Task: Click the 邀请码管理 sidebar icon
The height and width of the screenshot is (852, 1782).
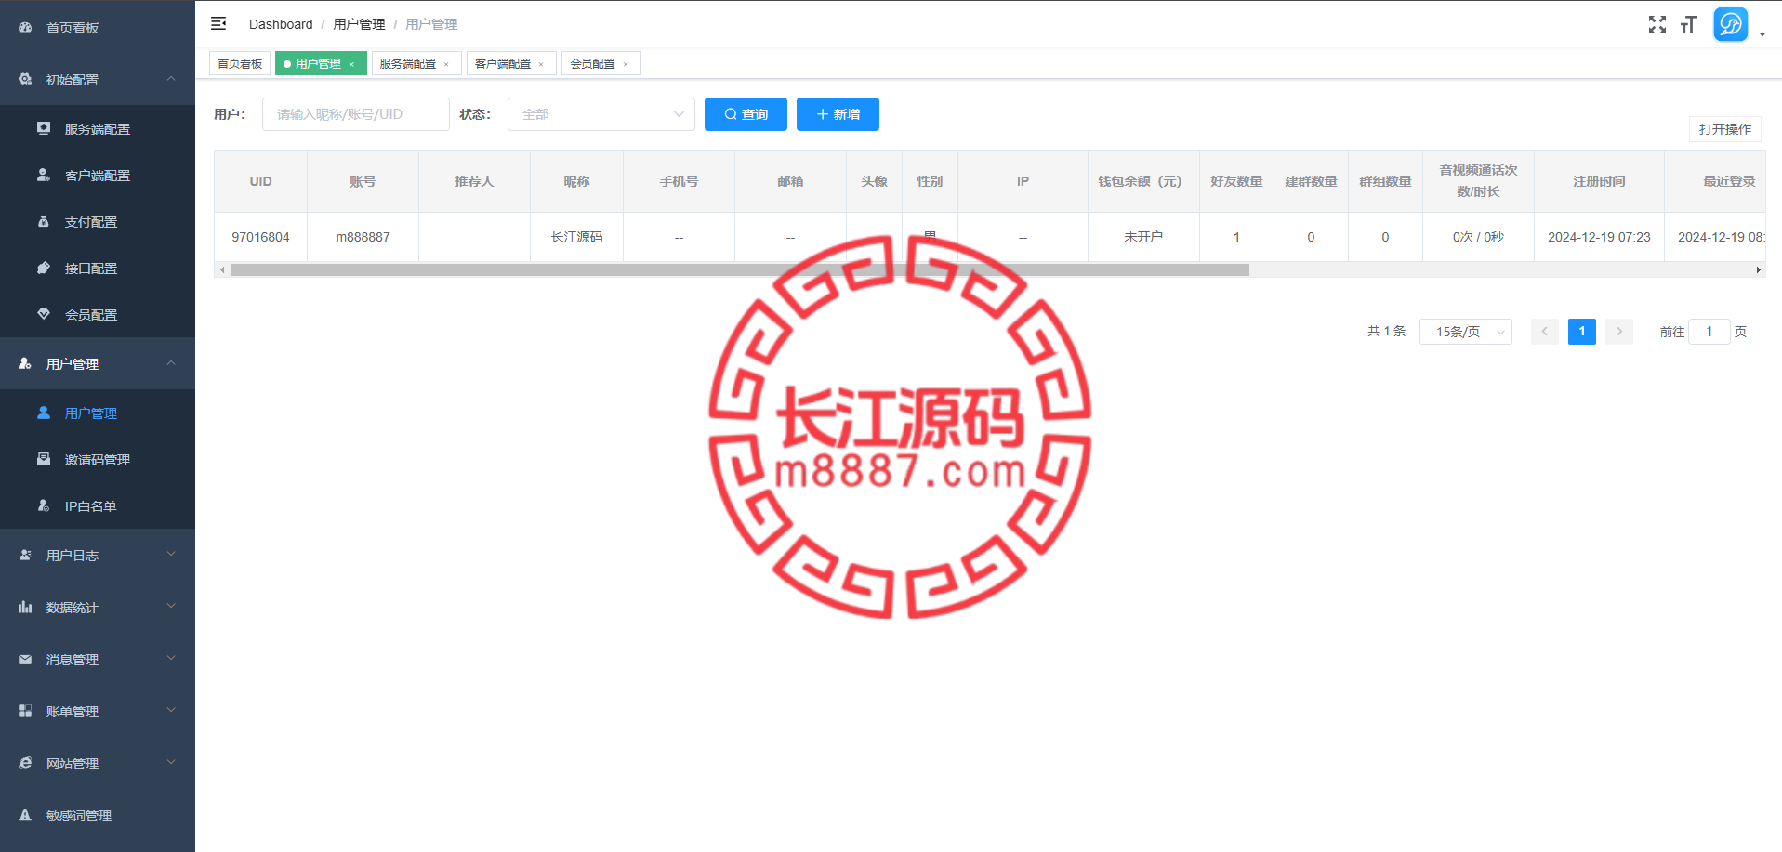Action: [x=44, y=459]
